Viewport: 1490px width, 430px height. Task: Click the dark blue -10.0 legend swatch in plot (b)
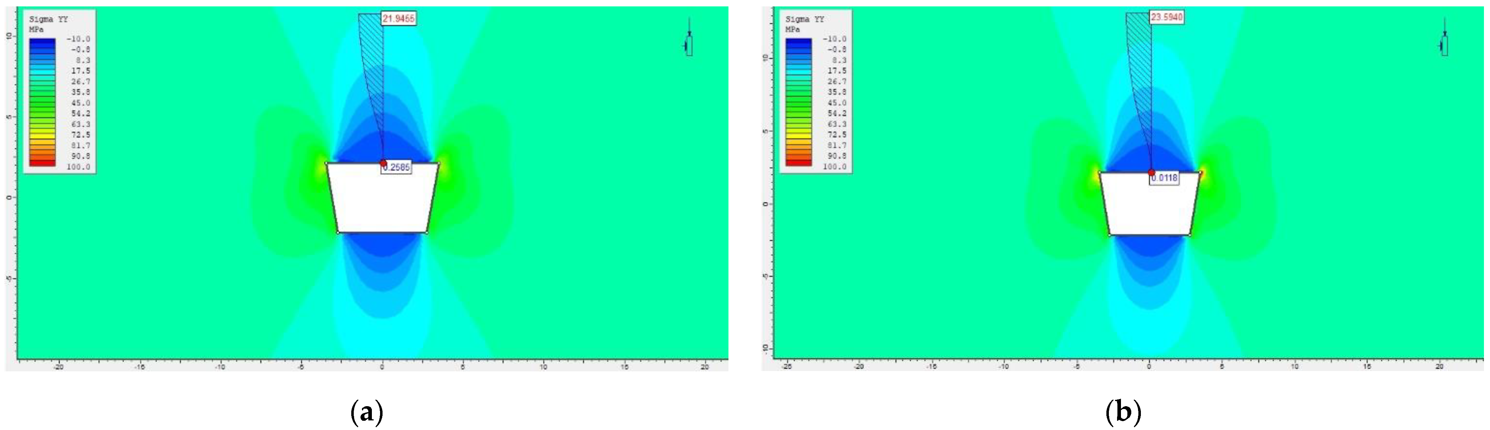798,41
